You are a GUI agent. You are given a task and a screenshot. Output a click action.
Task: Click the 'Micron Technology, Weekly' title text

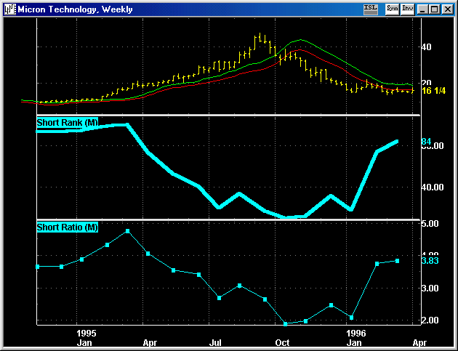point(75,9)
